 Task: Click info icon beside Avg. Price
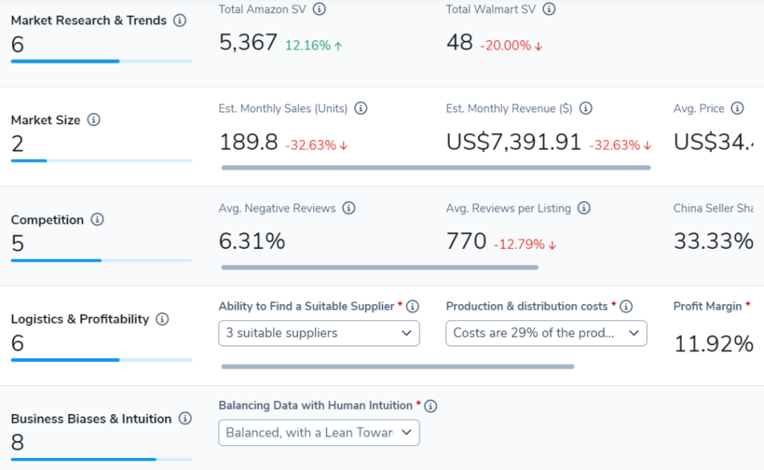pyautogui.click(x=737, y=109)
